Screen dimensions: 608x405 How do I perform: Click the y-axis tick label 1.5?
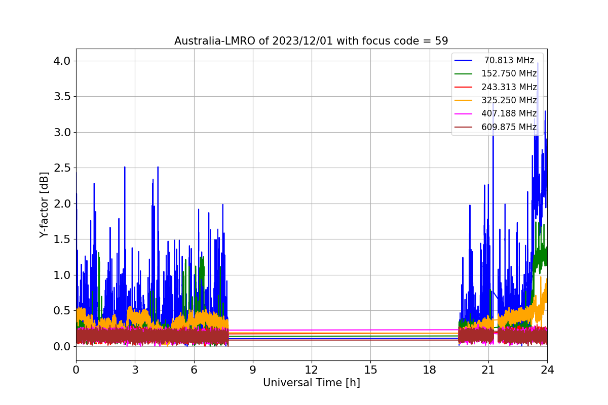pyautogui.click(x=62, y=239)
